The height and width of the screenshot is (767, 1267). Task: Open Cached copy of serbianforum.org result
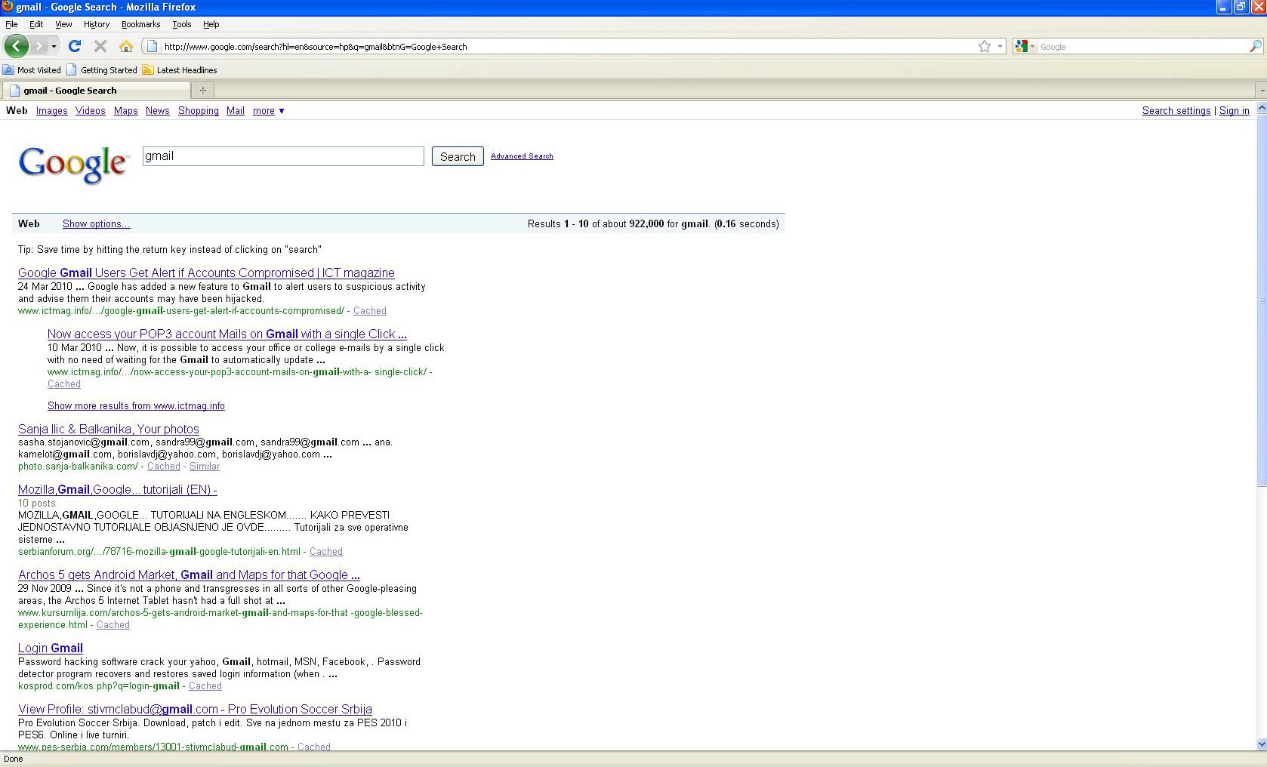pos(326,552)
